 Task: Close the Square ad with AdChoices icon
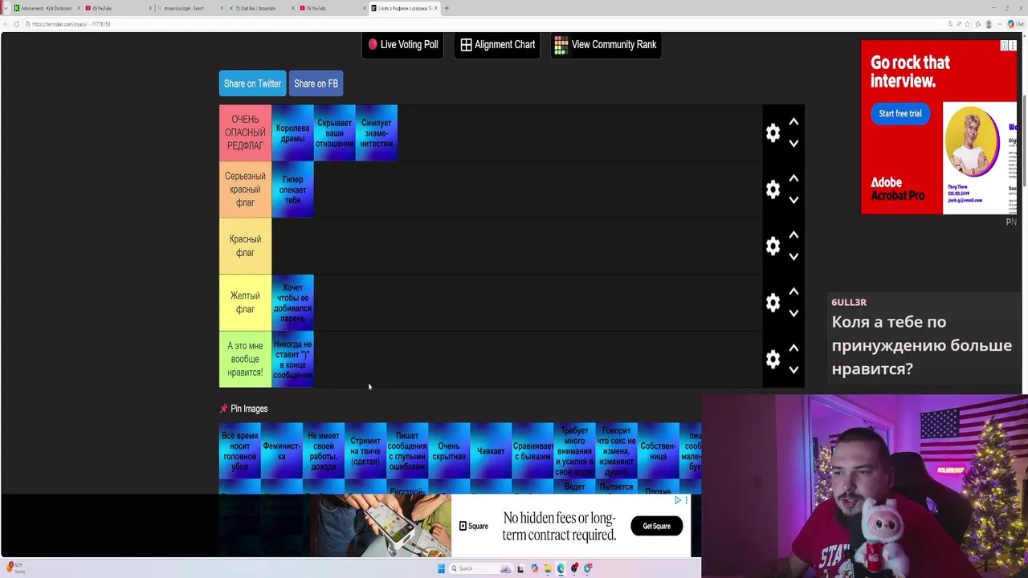click(677, 500)
